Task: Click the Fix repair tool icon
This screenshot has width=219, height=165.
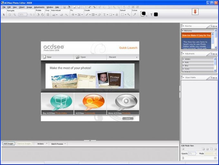Action: [79, 15]
